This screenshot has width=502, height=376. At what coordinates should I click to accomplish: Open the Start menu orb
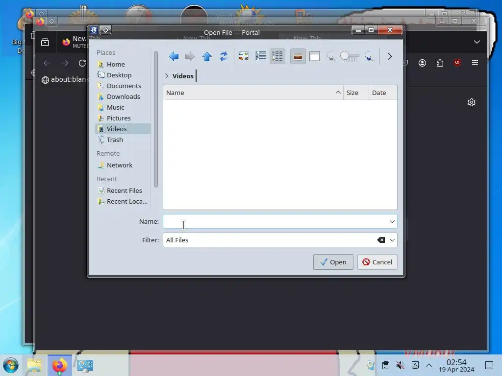(x=11, y=365)
